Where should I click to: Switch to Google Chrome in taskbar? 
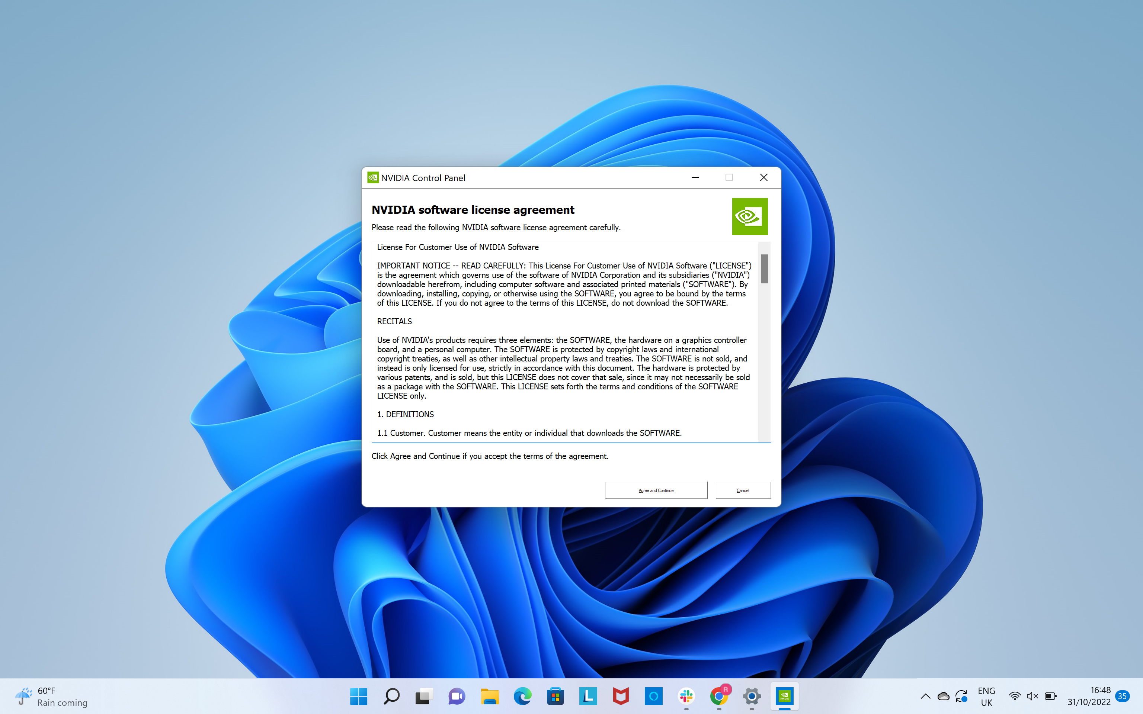719,696
